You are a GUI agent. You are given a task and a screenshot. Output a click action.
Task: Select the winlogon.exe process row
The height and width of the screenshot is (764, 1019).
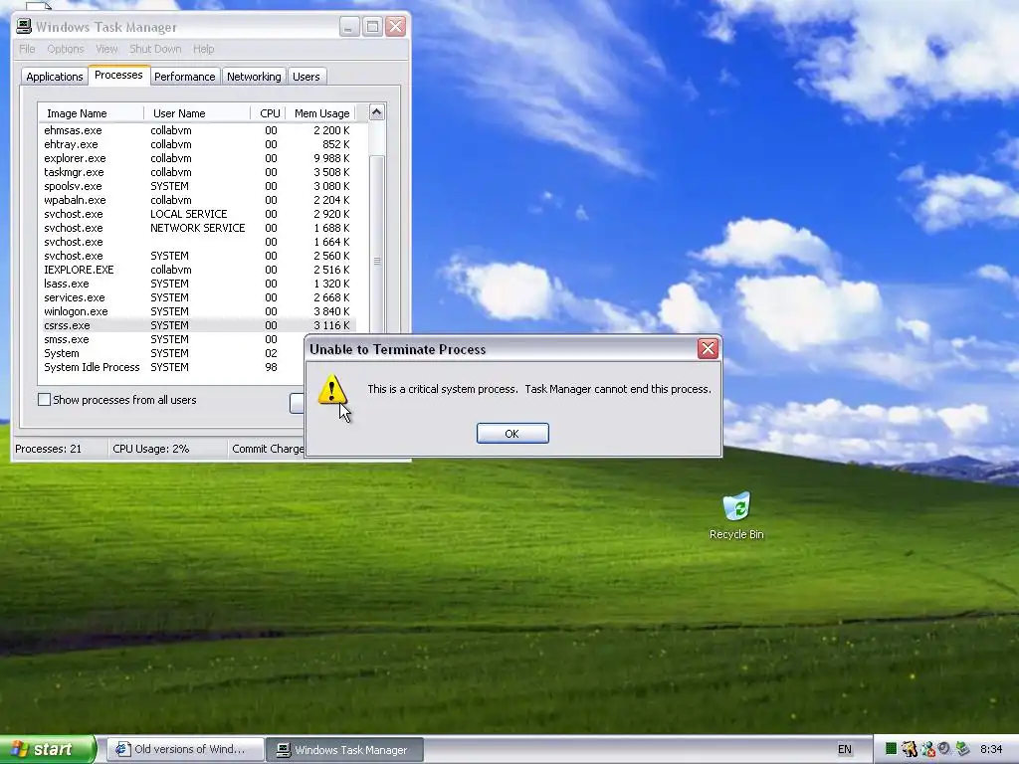[199, 311]
